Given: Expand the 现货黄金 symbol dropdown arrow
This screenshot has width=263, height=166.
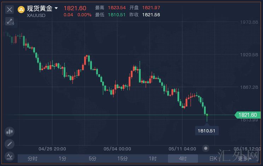Looking at the screenshot, I should [x=56, y=8].
